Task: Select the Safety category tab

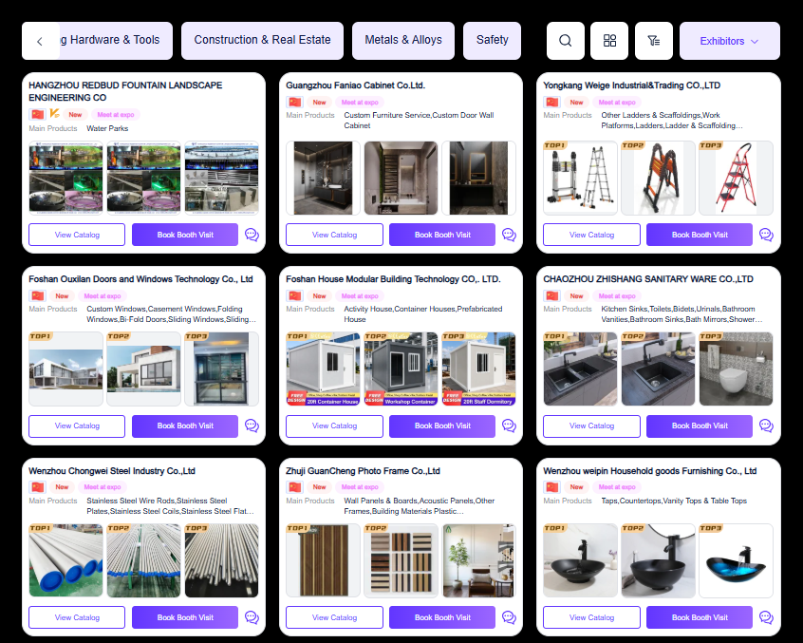Action: pyautogui.click(x=492, y=41)
